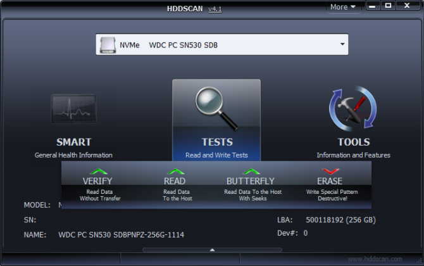Open the TOOLS hammer icon

[353, 109]
